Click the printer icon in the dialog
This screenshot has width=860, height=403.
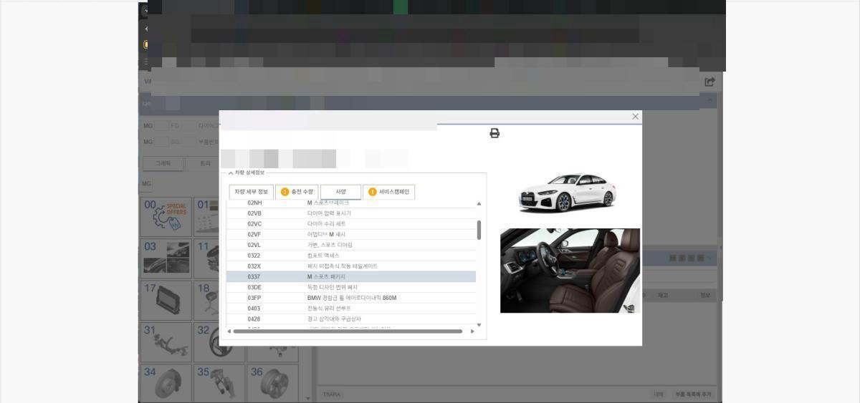tap(494, 133)
